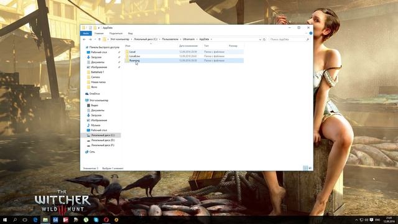398x224 pixels.
Task: Open Видео under Этот компьютер
Action: tap(95, 105)
